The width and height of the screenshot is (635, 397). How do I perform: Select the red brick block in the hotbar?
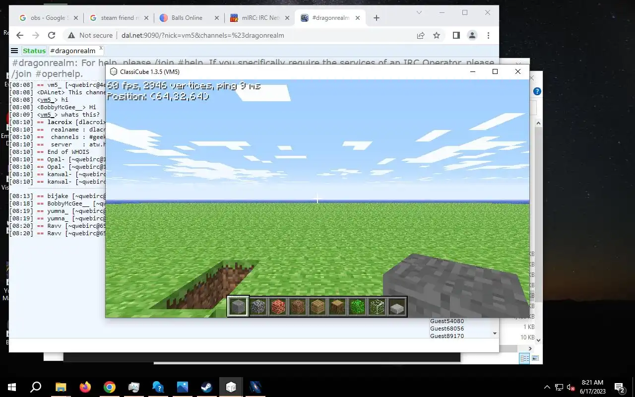tap(278, 307)
